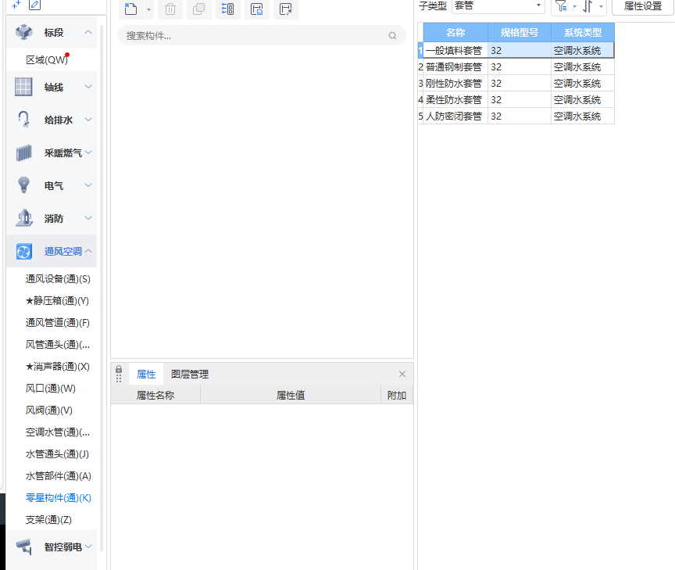The width and height of the screenshot is (675, 570).
Task: Select 水管通头(通)(J) item
Action: tap(57, 454)
